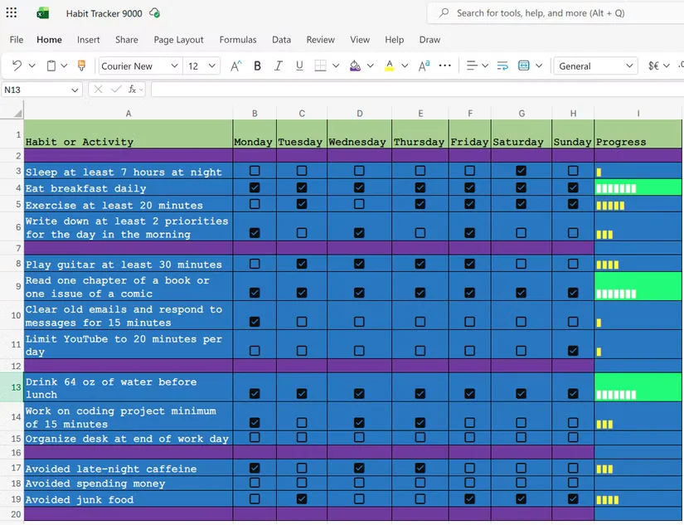Check Monday for Sleep at least 7 hours
The width and height of the screenshot is (684, 525).
click(x=255, y=171)
